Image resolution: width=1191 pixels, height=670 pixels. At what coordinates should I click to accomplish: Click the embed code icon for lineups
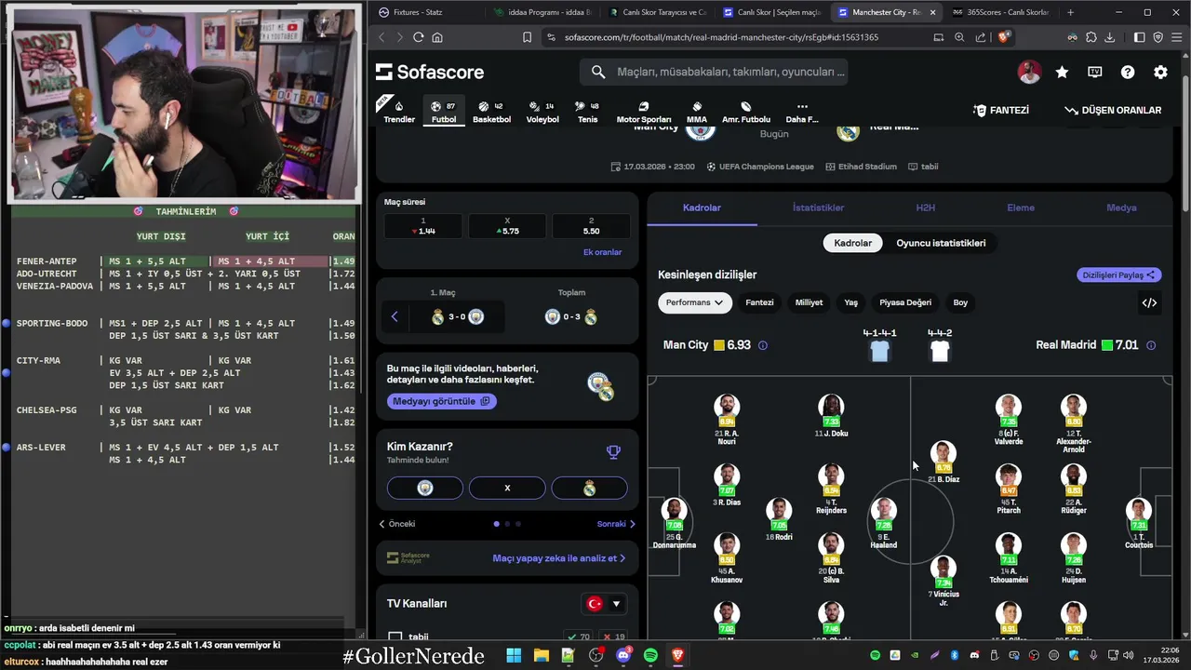[x=1149, y=302]
